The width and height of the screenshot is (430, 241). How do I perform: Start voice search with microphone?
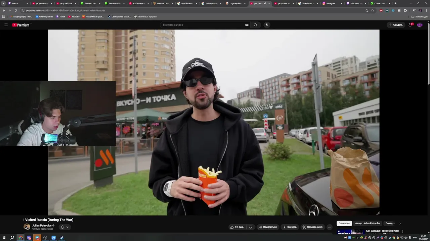267,25
